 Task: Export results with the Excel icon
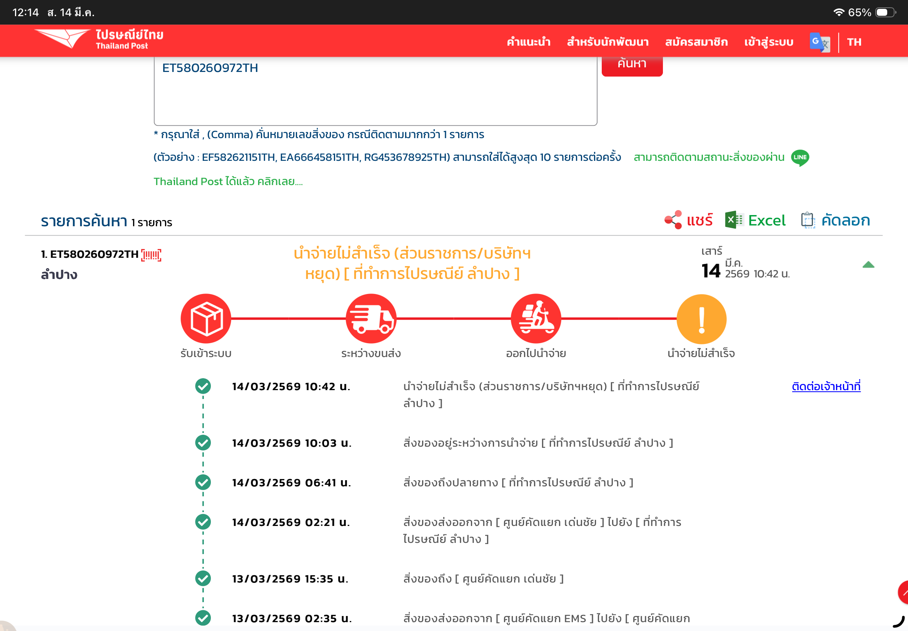pyautogui.click(x=734, y=220)
